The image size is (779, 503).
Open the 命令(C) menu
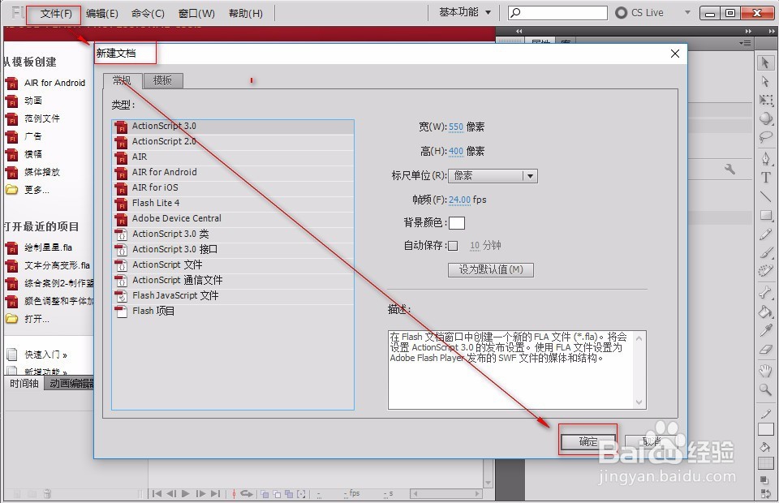coord(148,14)
